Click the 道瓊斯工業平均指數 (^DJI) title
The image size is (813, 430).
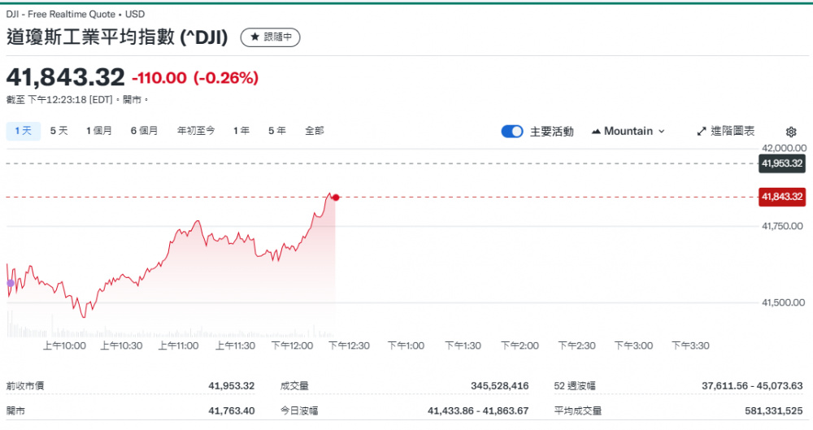(118, 37)
